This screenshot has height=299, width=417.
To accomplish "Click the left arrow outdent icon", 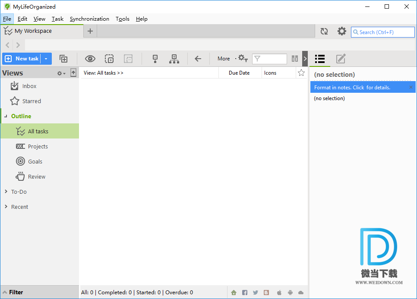I will click(198, 59).
